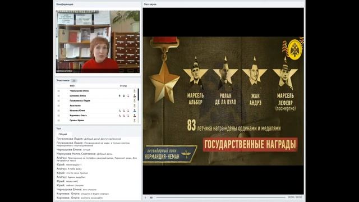Click the microphone status icon for Корнеева Ольга
The width and height of the screenshot is (359, 202).
(x=119, y=116)
